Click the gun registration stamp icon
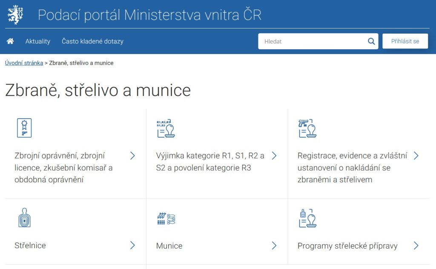436x269 pixels. click(x=307, y=128)
